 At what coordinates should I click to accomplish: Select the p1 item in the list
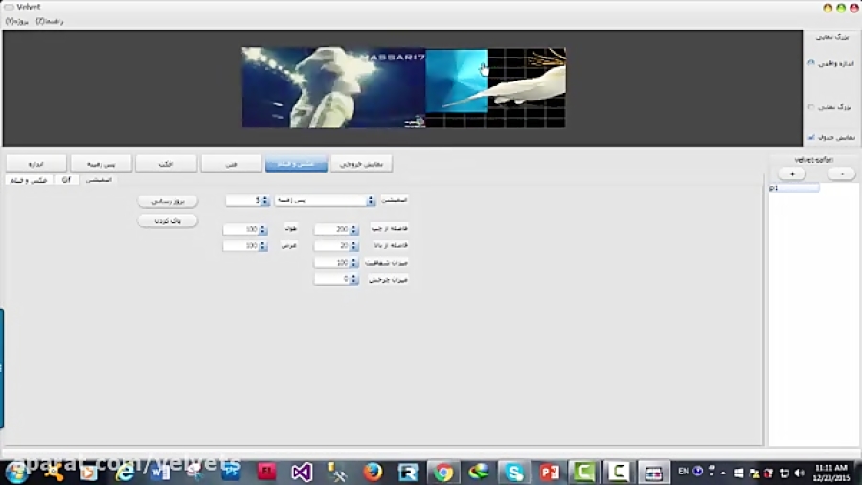(793, 189)
